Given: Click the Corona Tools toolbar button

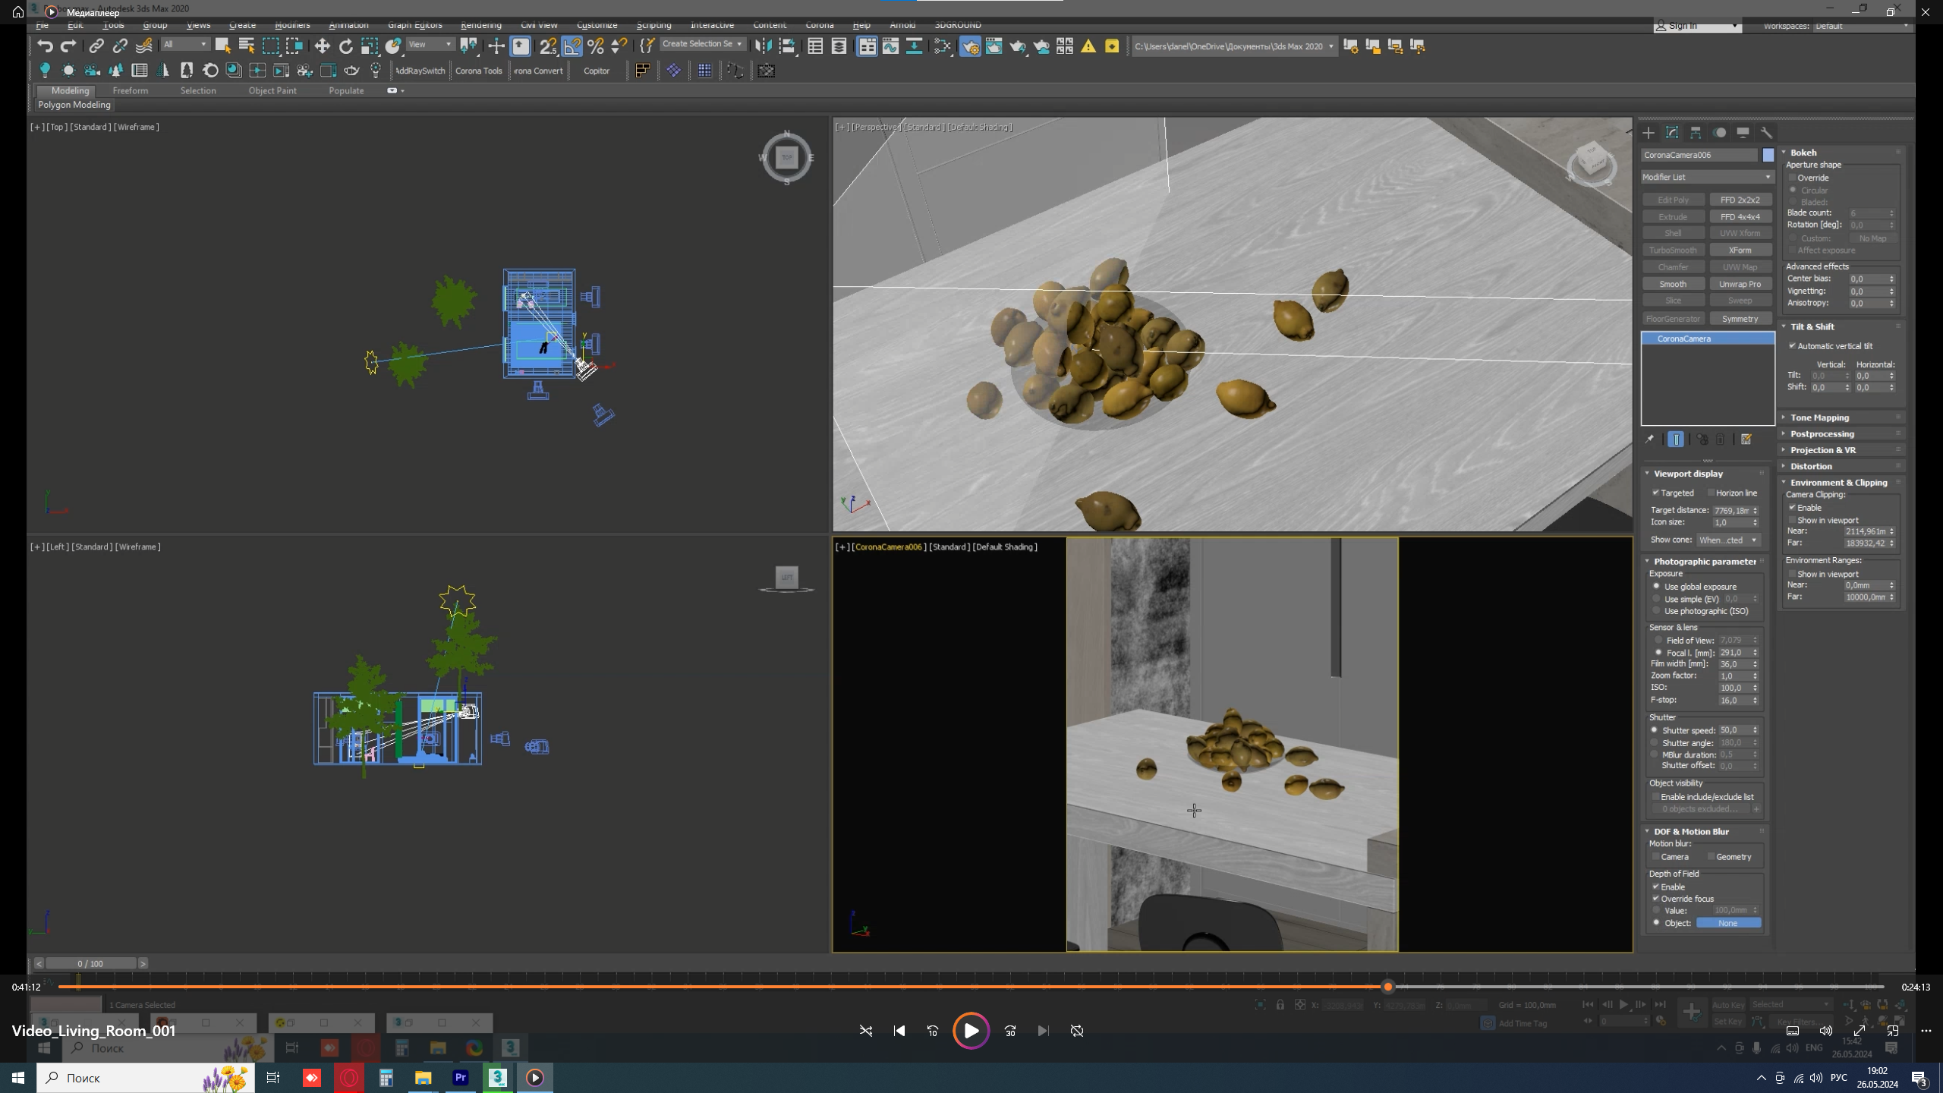Looking at the screenshot, I should click(480, 71).
